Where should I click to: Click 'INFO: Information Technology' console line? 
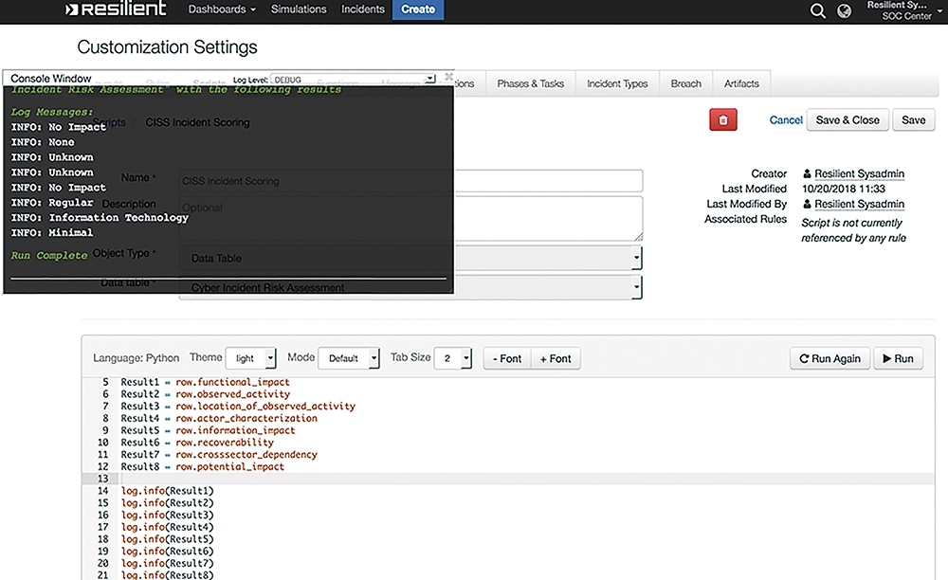100,218
